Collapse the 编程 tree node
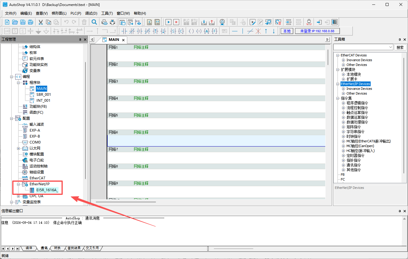Viewport: 408px width, 259px height. click(12, 77)
